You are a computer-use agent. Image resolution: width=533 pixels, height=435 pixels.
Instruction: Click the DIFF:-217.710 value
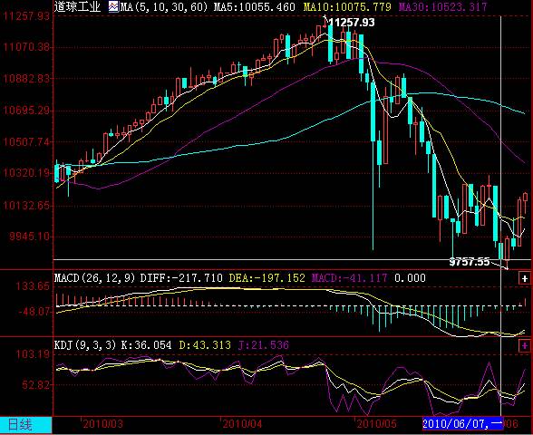(181, 278)
